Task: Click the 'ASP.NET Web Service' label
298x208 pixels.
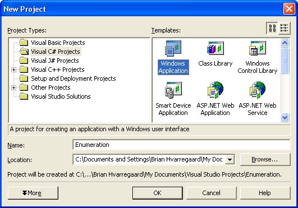Action: click(258, 109)
